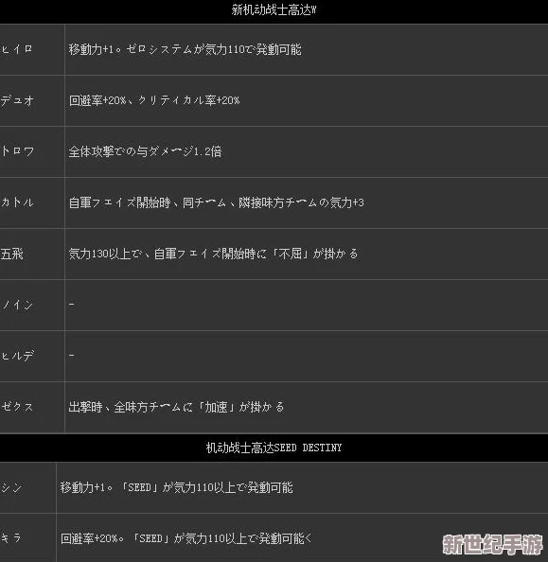
Task: Click キラ's 回避率+20% SEED description
Action: coord(186,538)
